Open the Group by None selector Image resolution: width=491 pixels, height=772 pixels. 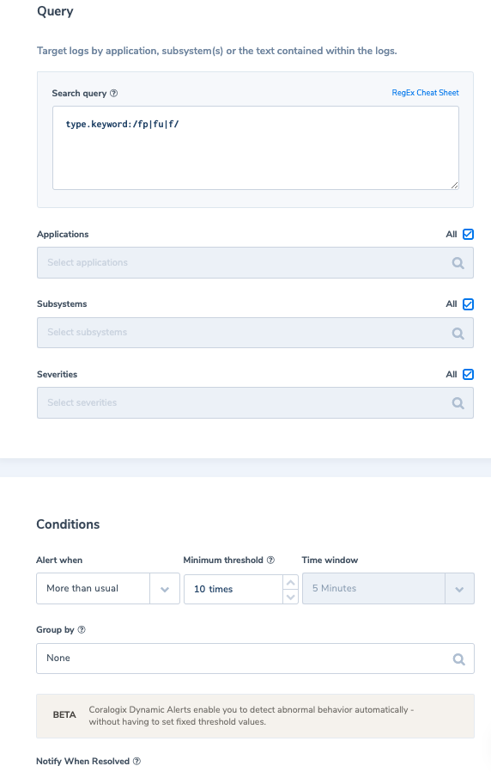pyautogui.click(x=255, y=659)
